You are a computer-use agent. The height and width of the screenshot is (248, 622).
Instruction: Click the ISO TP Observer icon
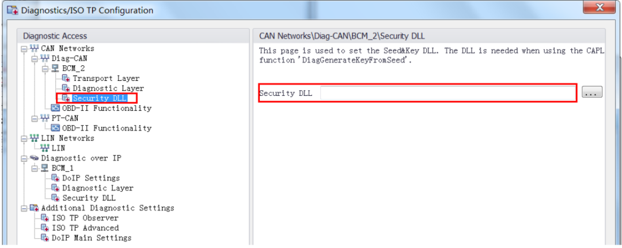[45, 218]
